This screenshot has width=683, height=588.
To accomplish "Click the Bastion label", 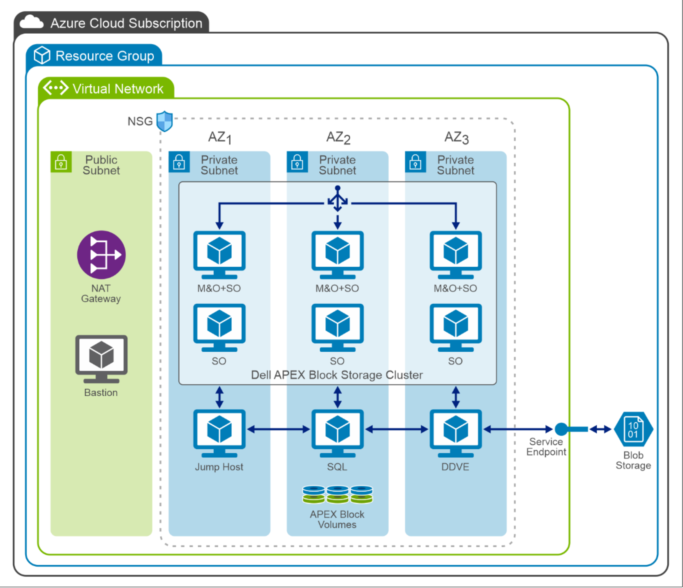I will coord(101,392).
